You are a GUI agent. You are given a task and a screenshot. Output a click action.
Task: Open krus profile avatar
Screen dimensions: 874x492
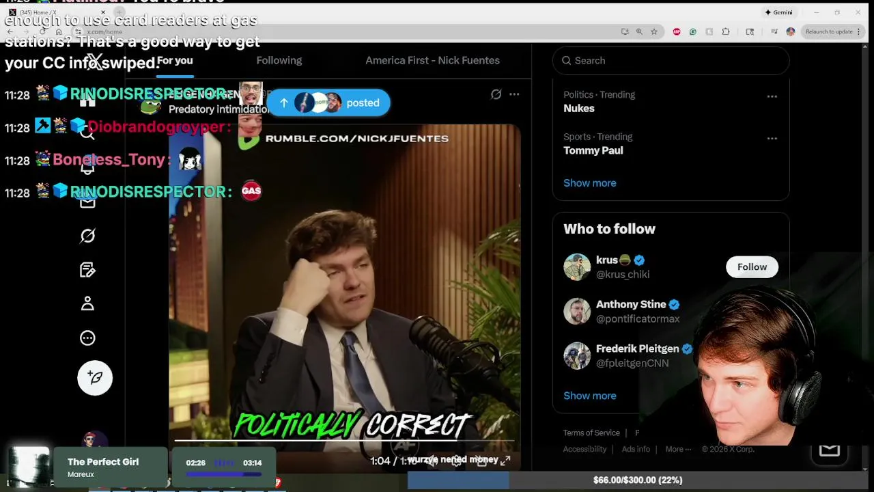point(577,267)
